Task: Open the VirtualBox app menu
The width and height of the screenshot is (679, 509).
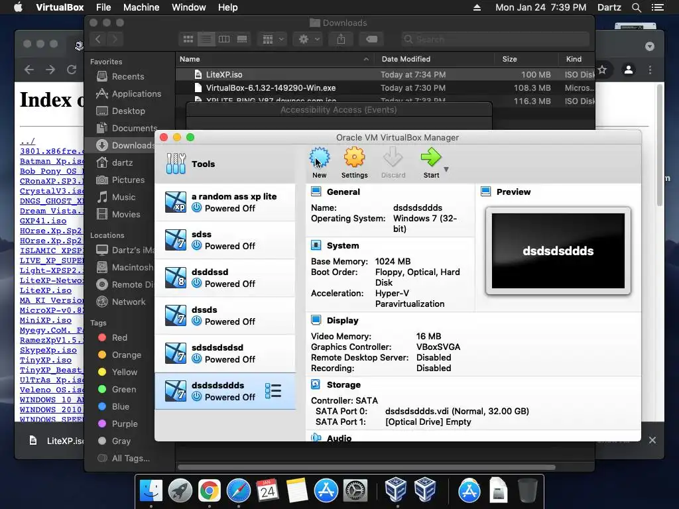Action: coord(60,7)
